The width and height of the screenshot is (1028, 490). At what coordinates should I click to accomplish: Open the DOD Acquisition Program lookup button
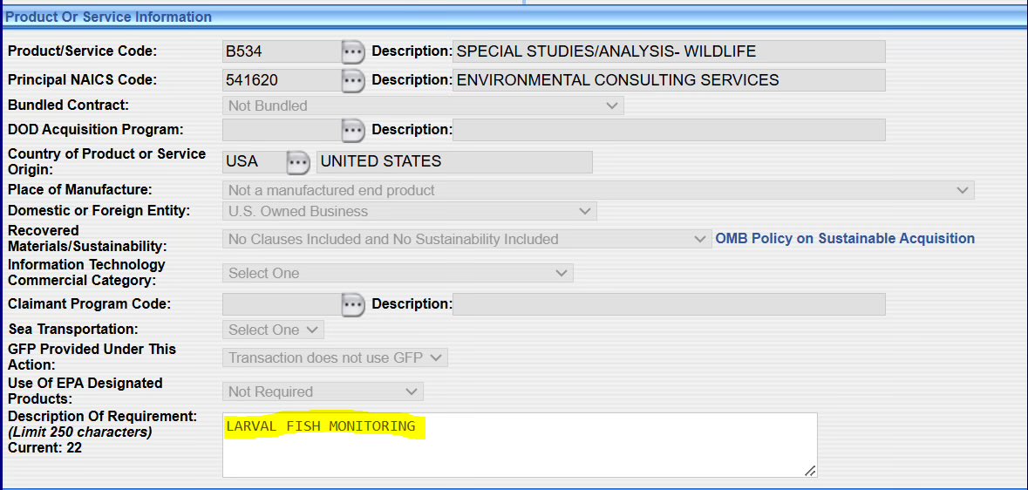(351, 130)
